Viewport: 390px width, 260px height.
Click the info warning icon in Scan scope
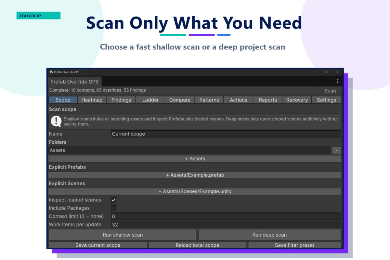tap(56, 121)
